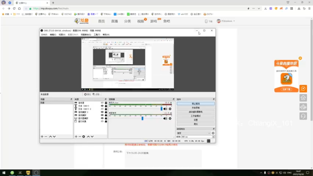
Task: Click the 退出 exit button in OBS
Action: coord(196,124)
